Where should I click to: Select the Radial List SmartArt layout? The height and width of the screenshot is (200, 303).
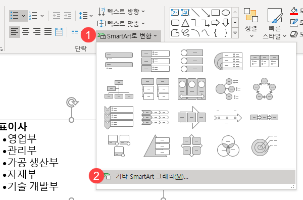[228, 89]
